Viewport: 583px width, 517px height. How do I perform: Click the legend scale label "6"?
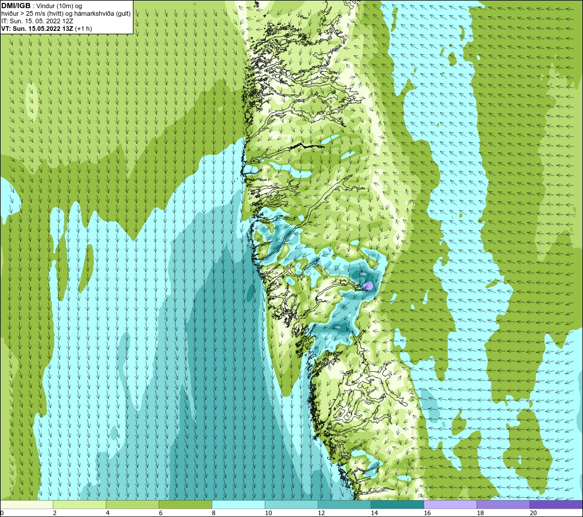tap(161, 514)
